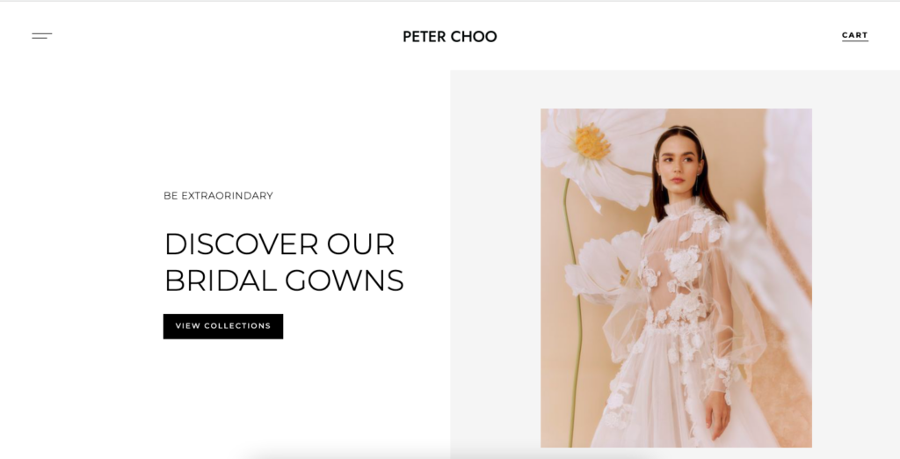Image resolution: width=900 pixels, height=459 pixels.
Task: Click the DISCOVER OUR heading line
Action: pos(279,244)
